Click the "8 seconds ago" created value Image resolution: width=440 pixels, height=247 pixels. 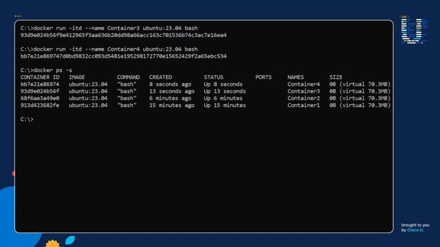[170, 84]
